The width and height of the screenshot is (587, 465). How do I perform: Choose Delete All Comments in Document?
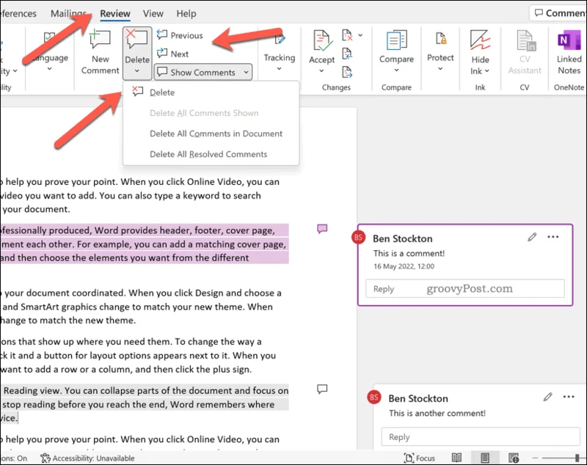coord(211,133)
